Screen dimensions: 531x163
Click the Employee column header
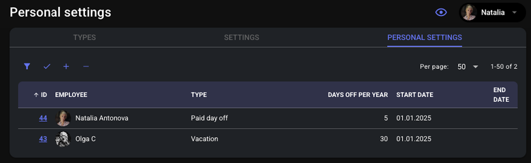point(71,95)
